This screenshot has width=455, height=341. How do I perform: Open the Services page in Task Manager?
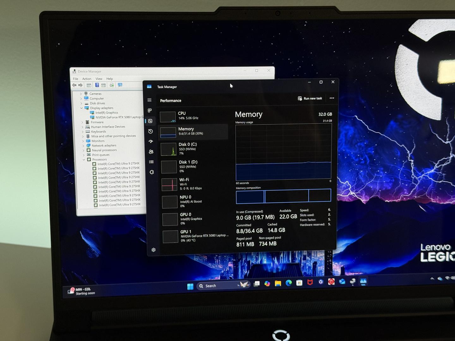pos(152,172)
